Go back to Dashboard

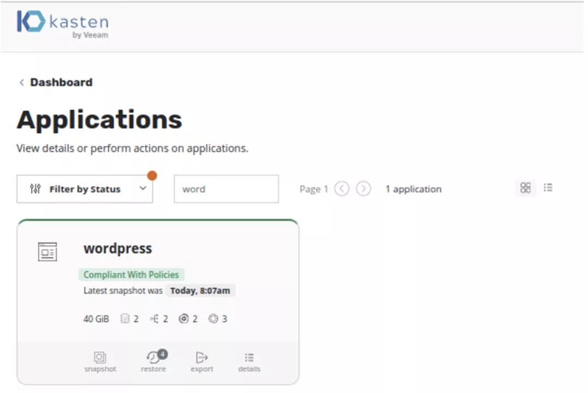[61, 82]
